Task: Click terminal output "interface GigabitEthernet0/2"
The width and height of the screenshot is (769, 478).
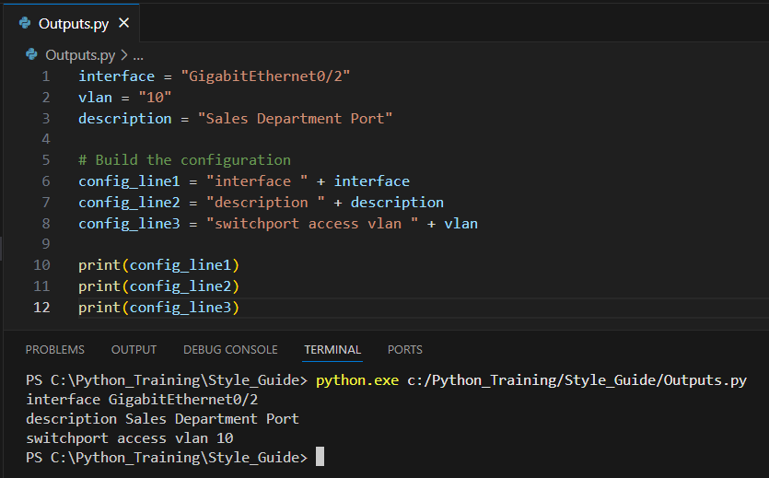Action: coord(142,400)
